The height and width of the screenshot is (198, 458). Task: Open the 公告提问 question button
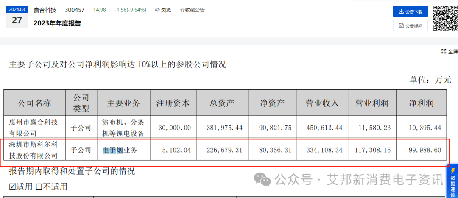[x=410, y=26]
